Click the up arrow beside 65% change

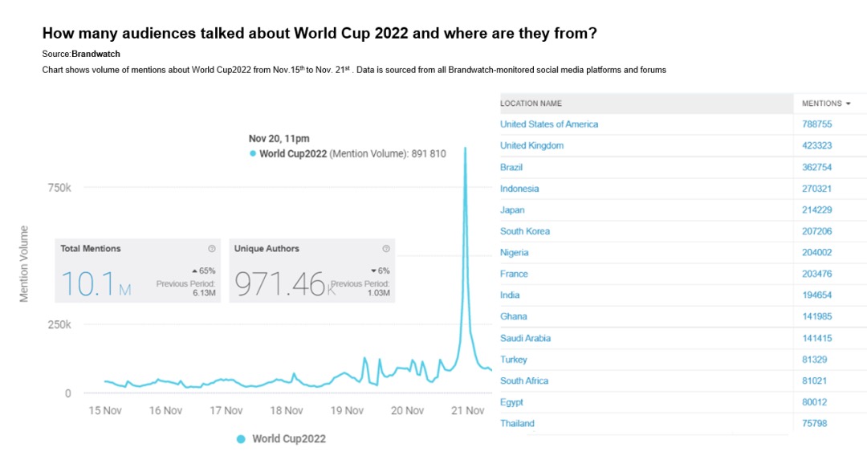click(194, 271)
